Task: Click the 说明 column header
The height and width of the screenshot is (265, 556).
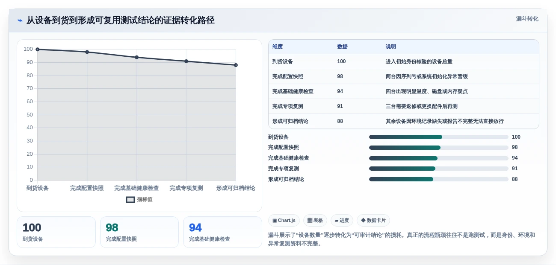Action: point(391,47)
